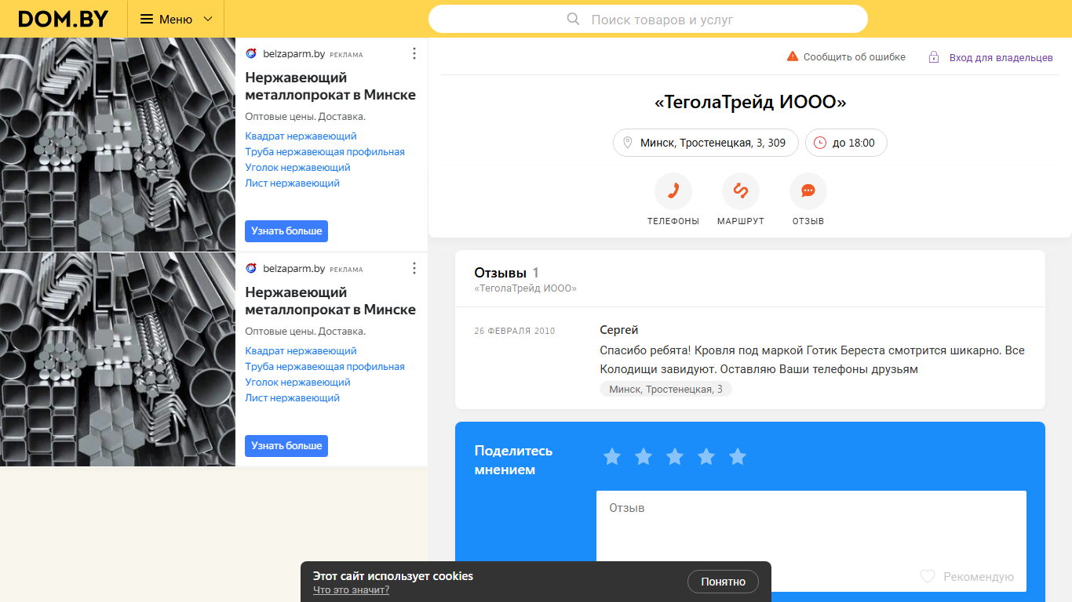The image size is (1072, 602).
Task: Click the Отзывы 1 heading
Action: click(x=506, y=273)
